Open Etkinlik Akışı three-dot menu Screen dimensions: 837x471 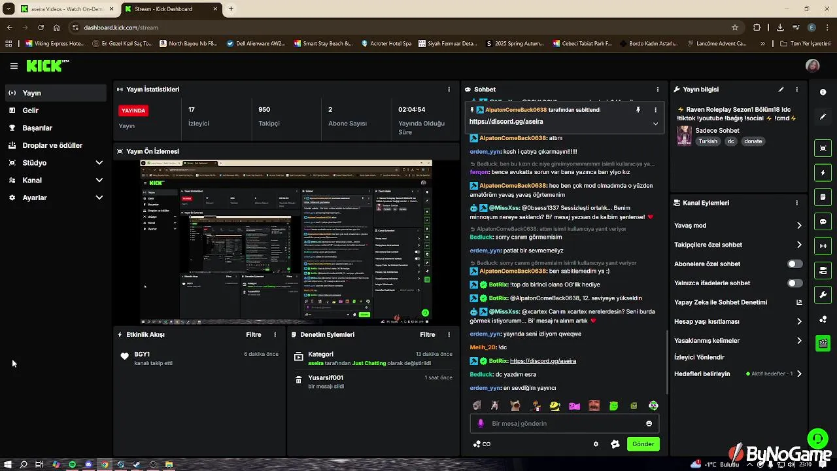click(275, 334)
